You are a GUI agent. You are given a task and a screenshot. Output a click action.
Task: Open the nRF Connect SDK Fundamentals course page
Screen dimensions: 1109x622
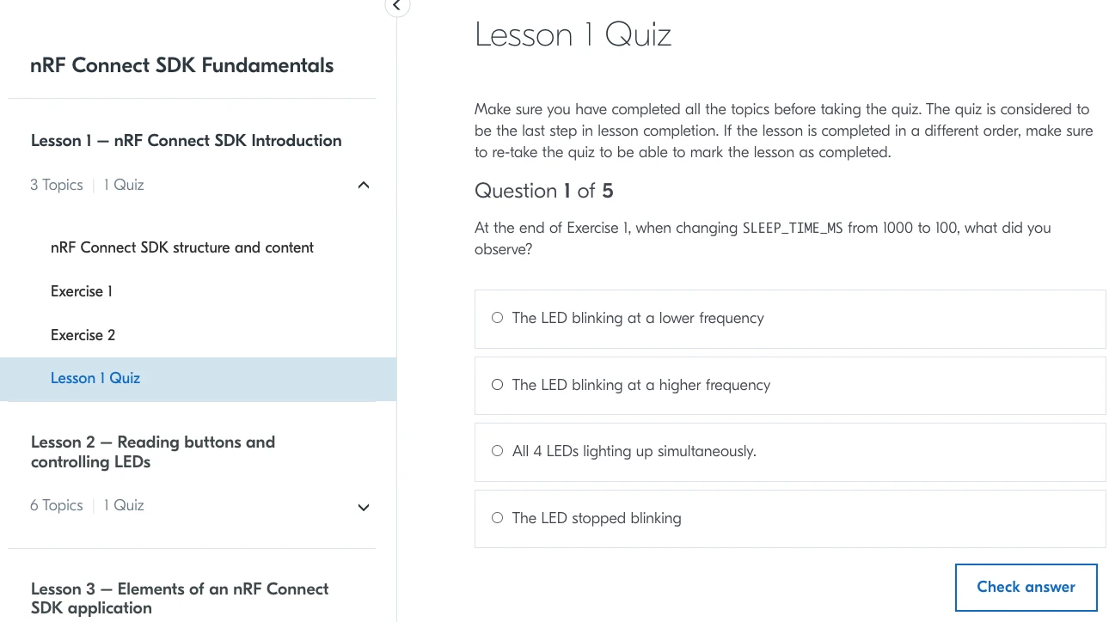point(181,64)
